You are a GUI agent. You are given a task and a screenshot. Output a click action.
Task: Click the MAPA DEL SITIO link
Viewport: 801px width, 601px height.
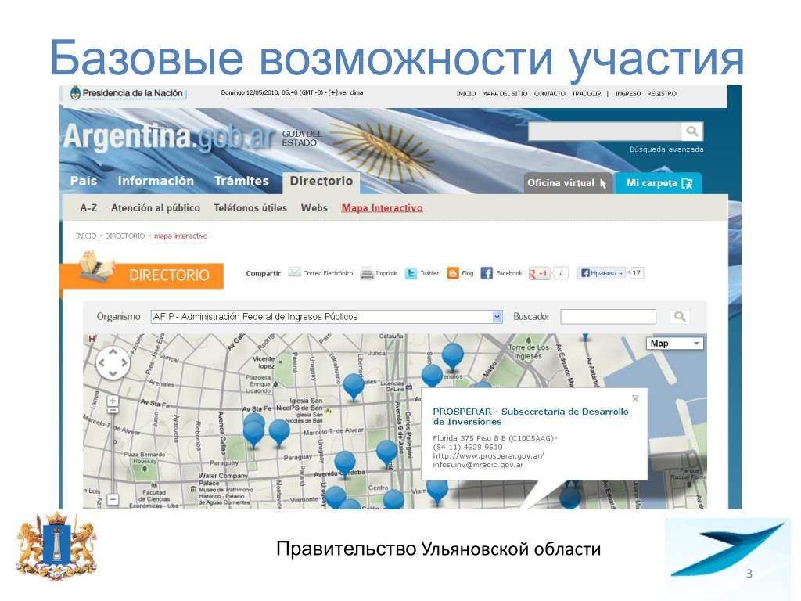505,94
